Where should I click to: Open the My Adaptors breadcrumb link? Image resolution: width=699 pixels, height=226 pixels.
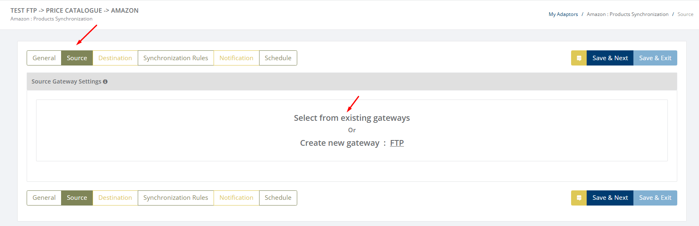point(563,14)
